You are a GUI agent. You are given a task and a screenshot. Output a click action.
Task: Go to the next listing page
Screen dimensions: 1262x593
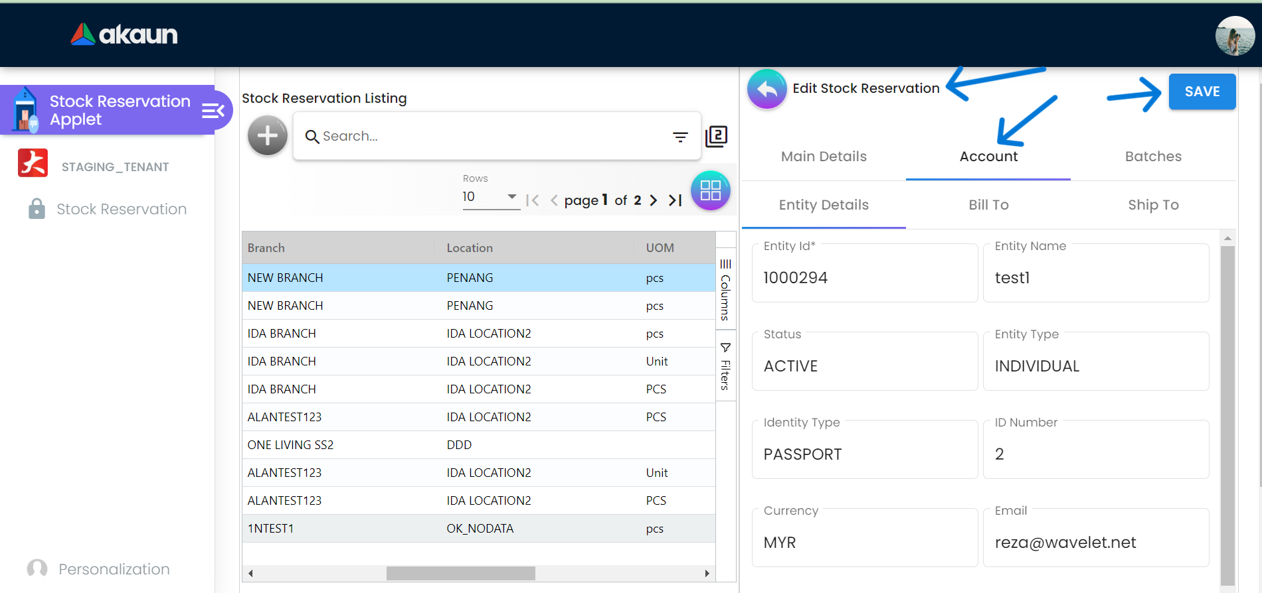654,200
